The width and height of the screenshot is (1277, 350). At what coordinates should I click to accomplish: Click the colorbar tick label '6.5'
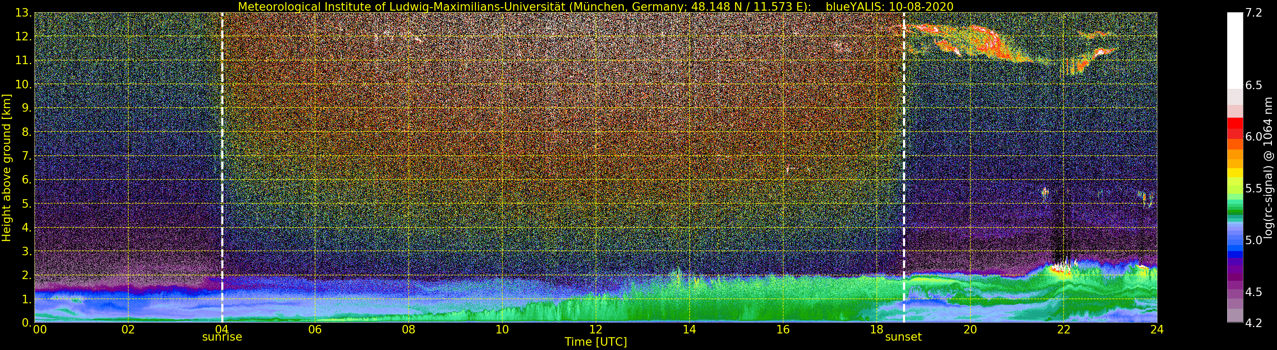[1254, 85]
